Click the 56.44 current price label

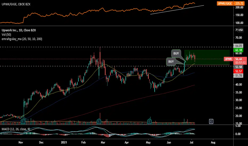pyautogui.click(x=238, y=59)
